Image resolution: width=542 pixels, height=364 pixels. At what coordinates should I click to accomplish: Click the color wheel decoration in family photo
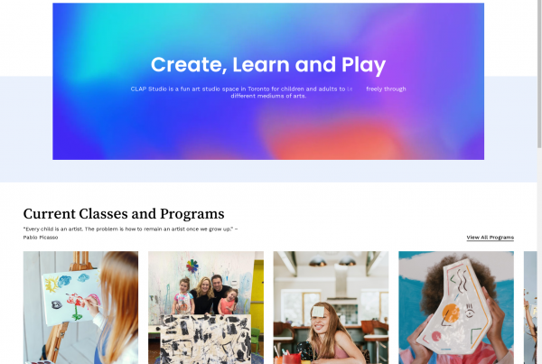(192, 266)
